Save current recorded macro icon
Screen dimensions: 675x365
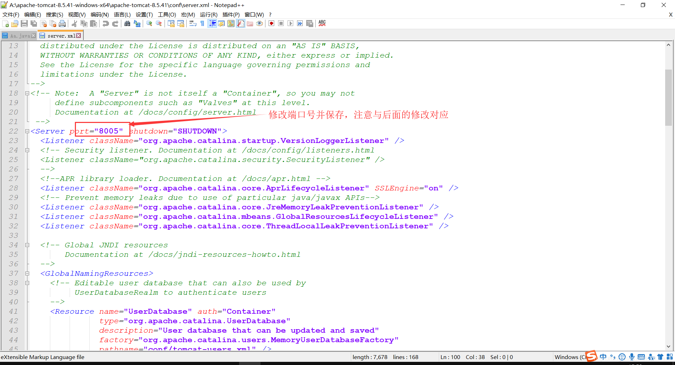310,24
